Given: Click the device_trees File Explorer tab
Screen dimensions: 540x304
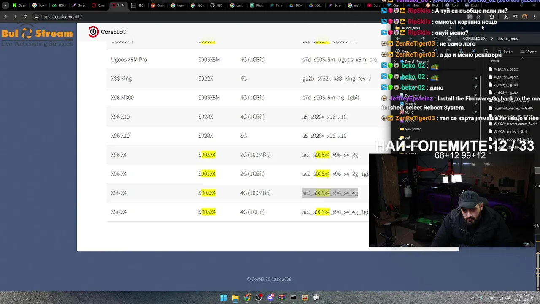Looking at the screenshot, I should pyautogui.click(x=424, y=28).
